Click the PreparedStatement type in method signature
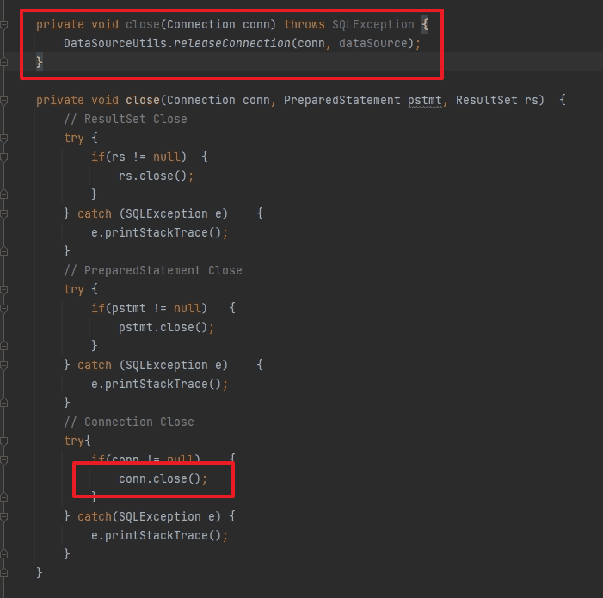The height and width of the screenshot is (598, 603). tap(341, 101)
